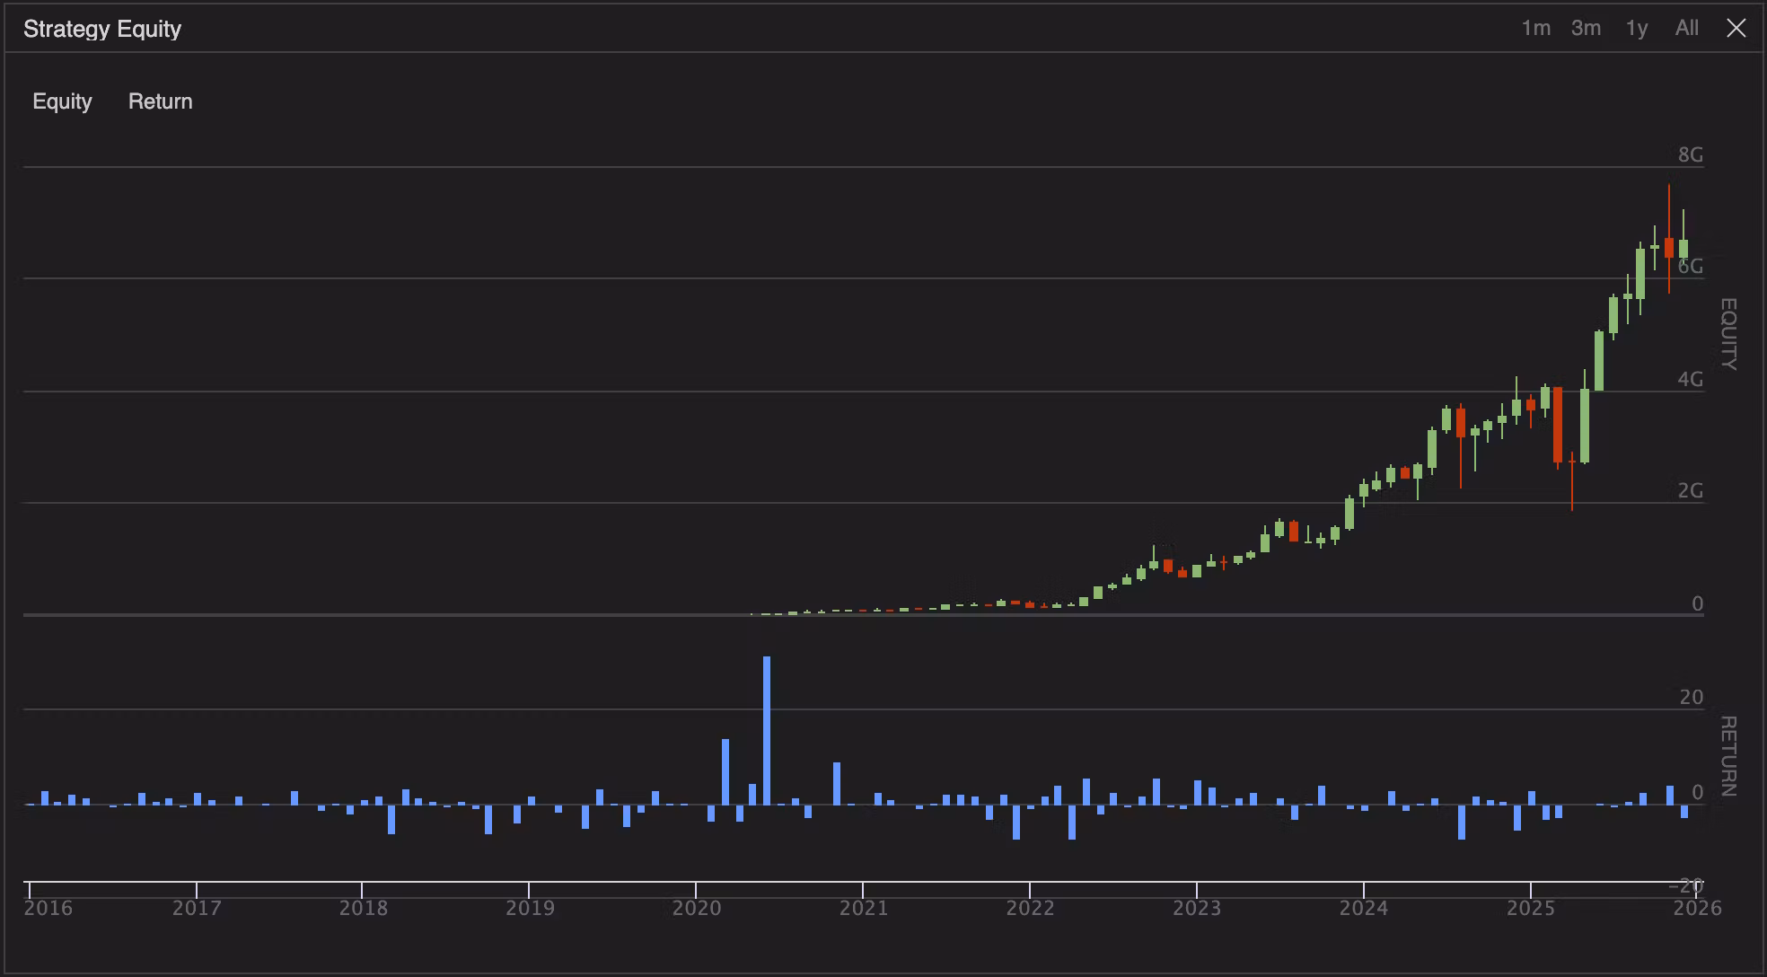This screenshot has width=1767, height=977.
Task: Toggle the Equity series legend
Action: [62, 101]
